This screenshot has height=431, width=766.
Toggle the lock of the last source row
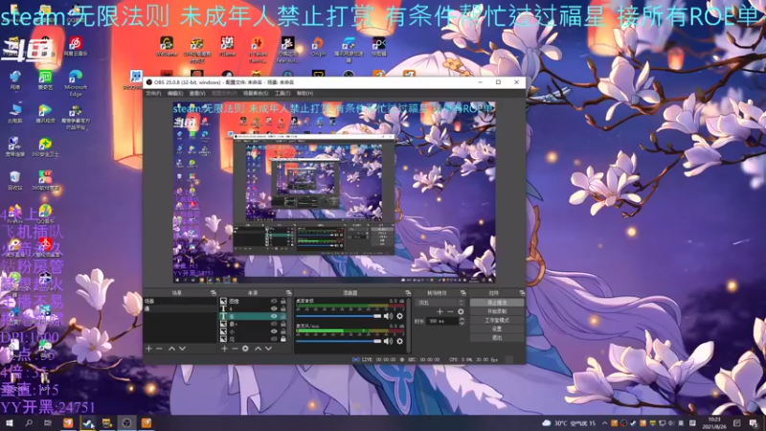pyautogui.click(x=282, y=339)
